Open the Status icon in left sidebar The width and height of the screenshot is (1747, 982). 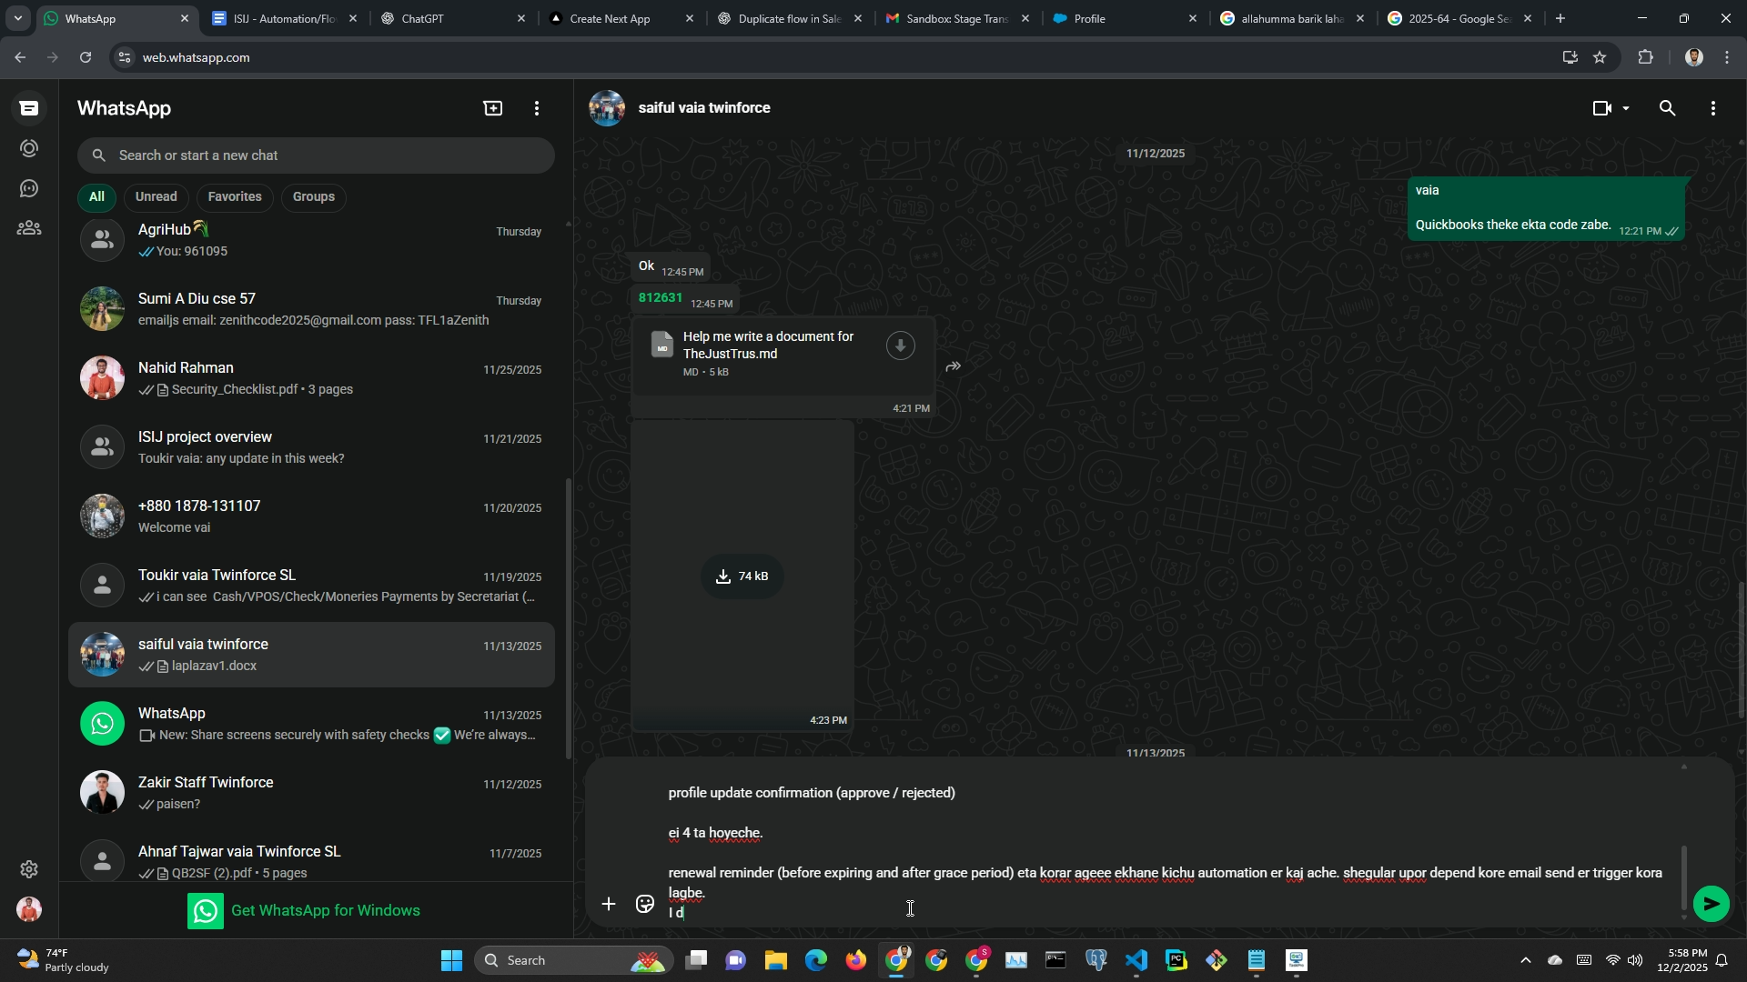tap(29, 148)
